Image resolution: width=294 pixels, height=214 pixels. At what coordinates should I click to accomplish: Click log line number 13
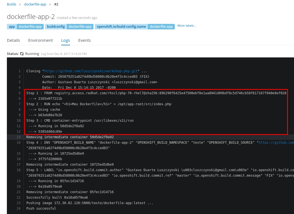pos(19,137)
